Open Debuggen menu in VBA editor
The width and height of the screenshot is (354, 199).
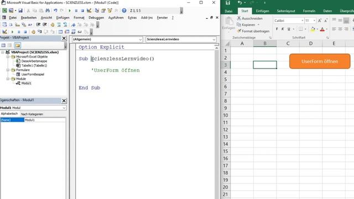point(96,18)
